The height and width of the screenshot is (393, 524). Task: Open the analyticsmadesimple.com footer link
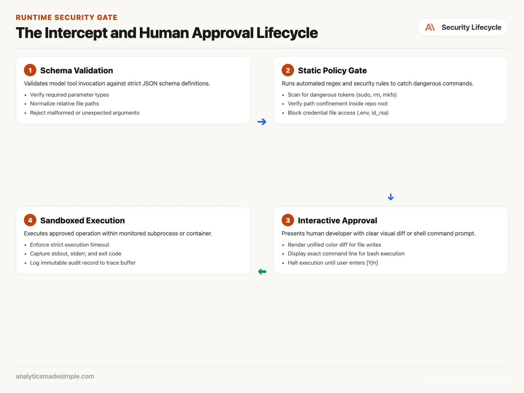click(x=55, y=376)
